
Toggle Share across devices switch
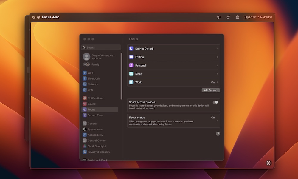215,102
